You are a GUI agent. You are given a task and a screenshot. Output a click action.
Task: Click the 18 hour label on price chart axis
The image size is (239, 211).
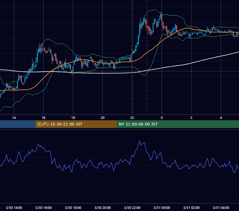click(x=73, y=118)
